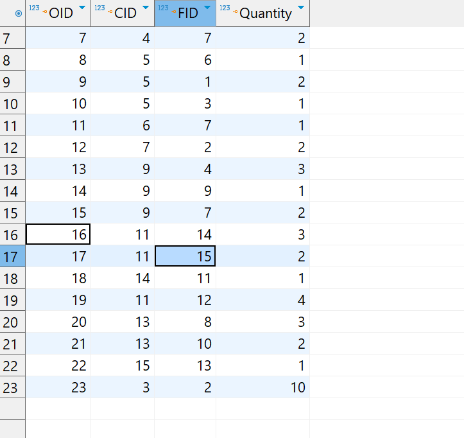Click the Quantity cell with value 10
This screenshot has width=464, height=438.
263,388
